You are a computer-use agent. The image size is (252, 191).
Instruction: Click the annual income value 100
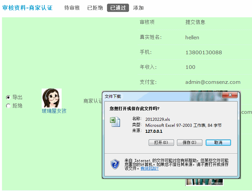tap(190, 67)
